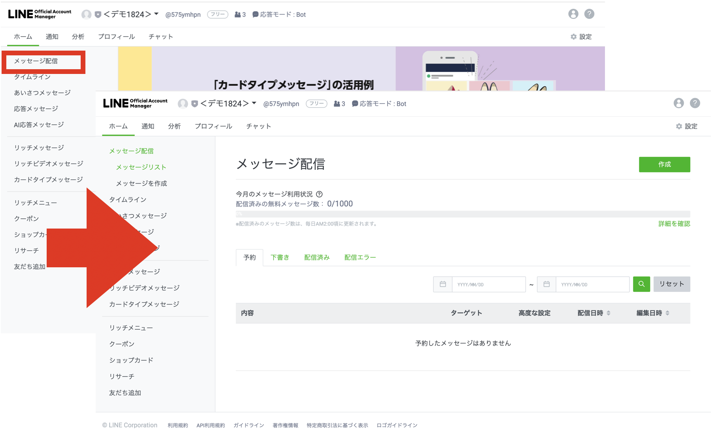Click the カードタイプメッセージ の活用例 banner
Viewport: 722px width, 431px height.
[x=361, y=68]
